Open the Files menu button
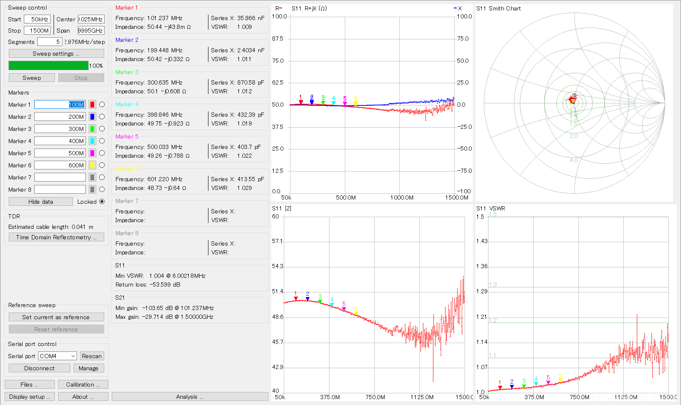Viewport: 681px width, 405px height. tap(30, 384)
